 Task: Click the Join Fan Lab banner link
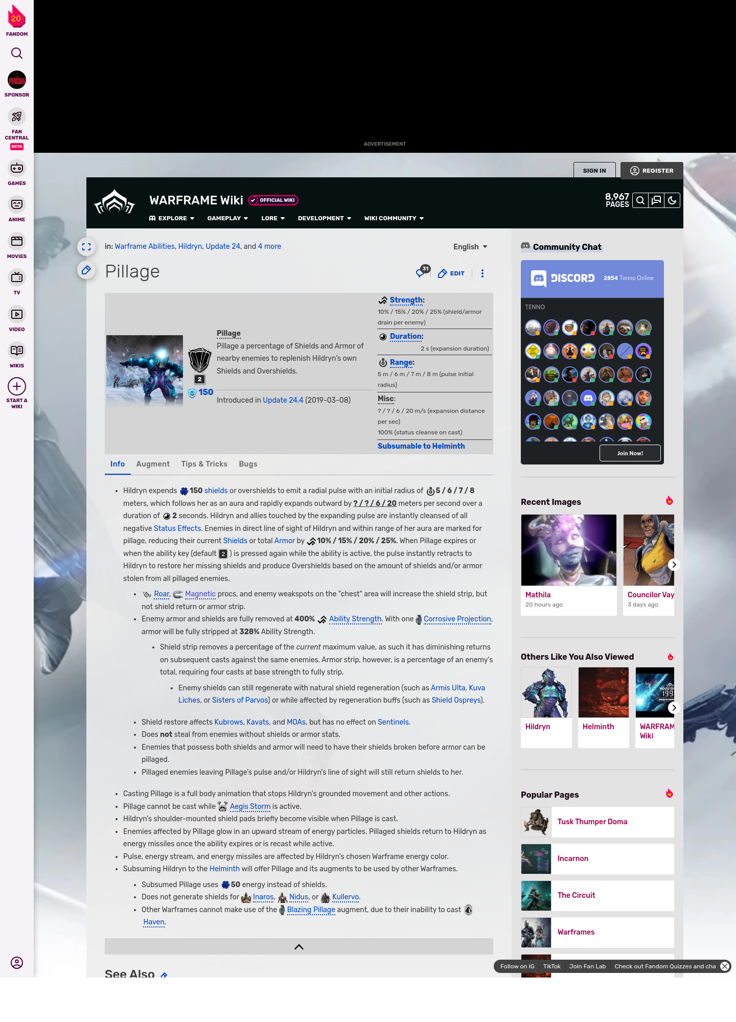(x=588, y=966)
